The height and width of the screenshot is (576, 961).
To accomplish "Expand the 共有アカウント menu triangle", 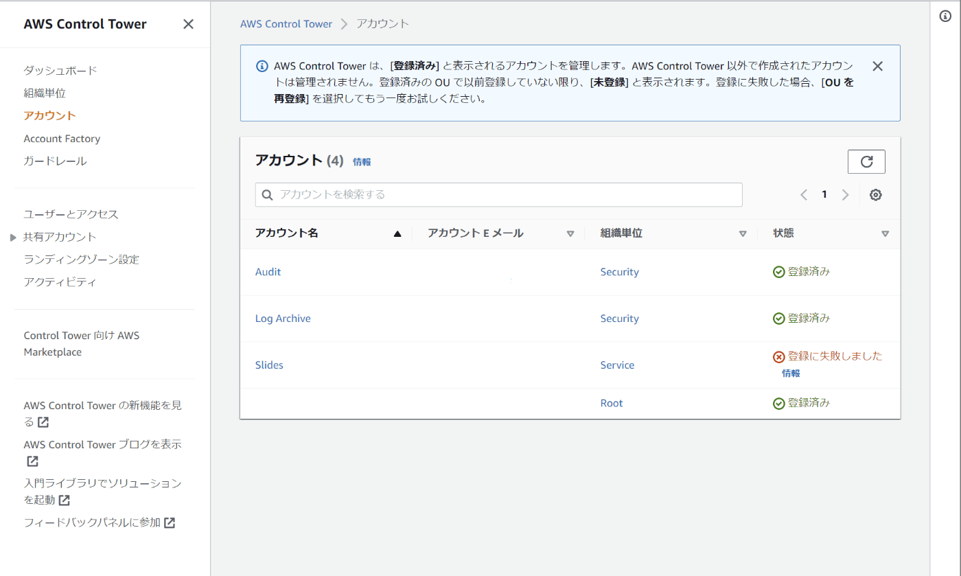I will [13, 238].
